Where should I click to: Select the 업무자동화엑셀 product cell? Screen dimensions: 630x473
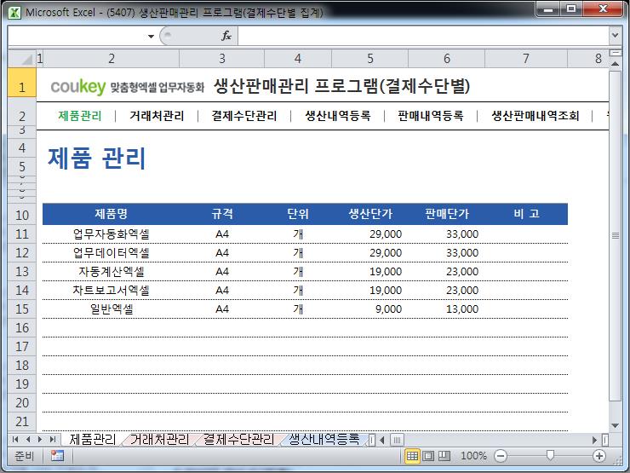[112, 234]
